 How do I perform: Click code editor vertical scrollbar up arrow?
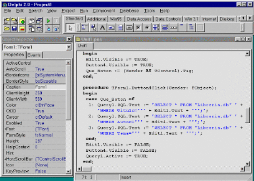(x=247, y=53)
